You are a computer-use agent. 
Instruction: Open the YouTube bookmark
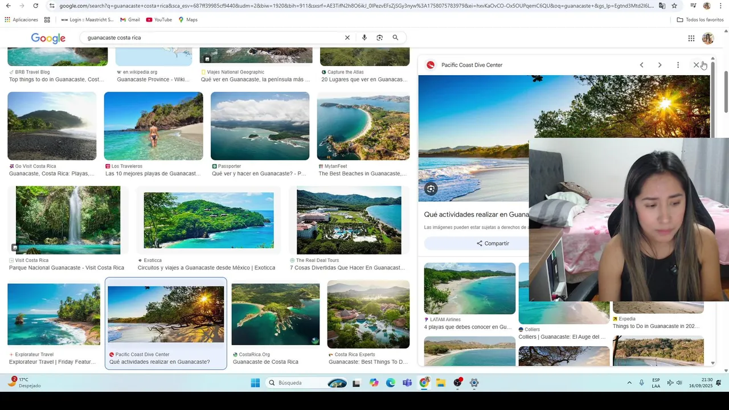pyautogui.click(x=159, y=19)
